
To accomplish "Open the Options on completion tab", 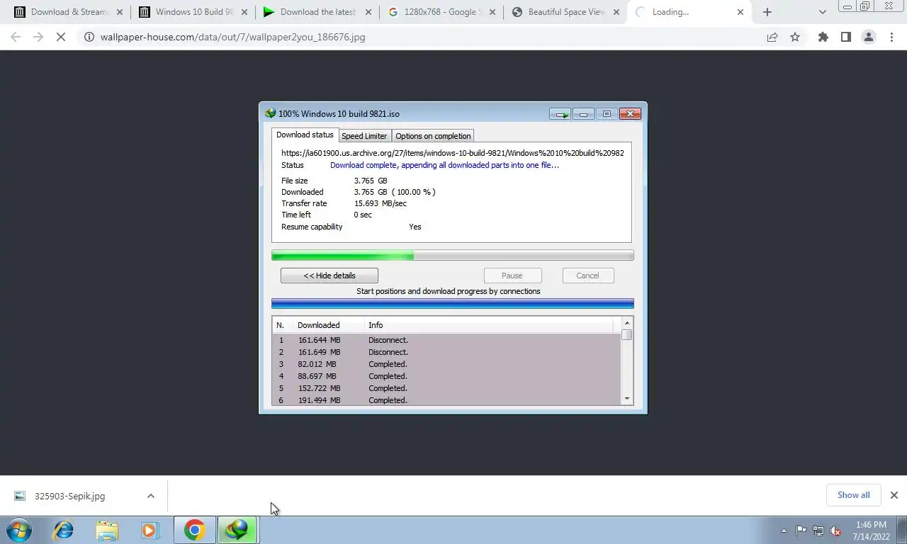I will click(x=433, y=136).
